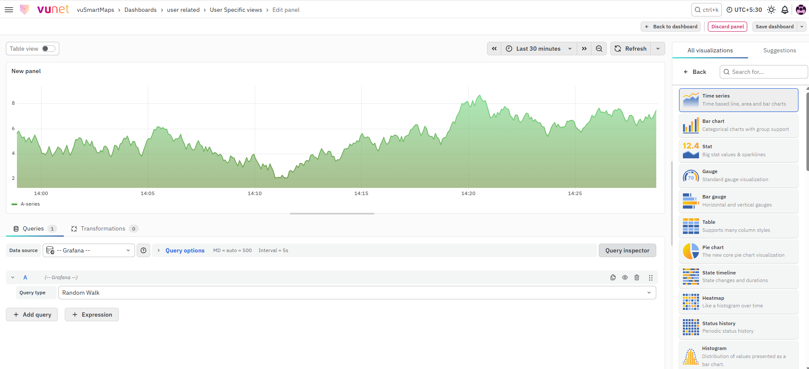This screenshot has width=809, height=369.
Task: Click the visualization list scrollbar
Action: [x=807, y=131]
